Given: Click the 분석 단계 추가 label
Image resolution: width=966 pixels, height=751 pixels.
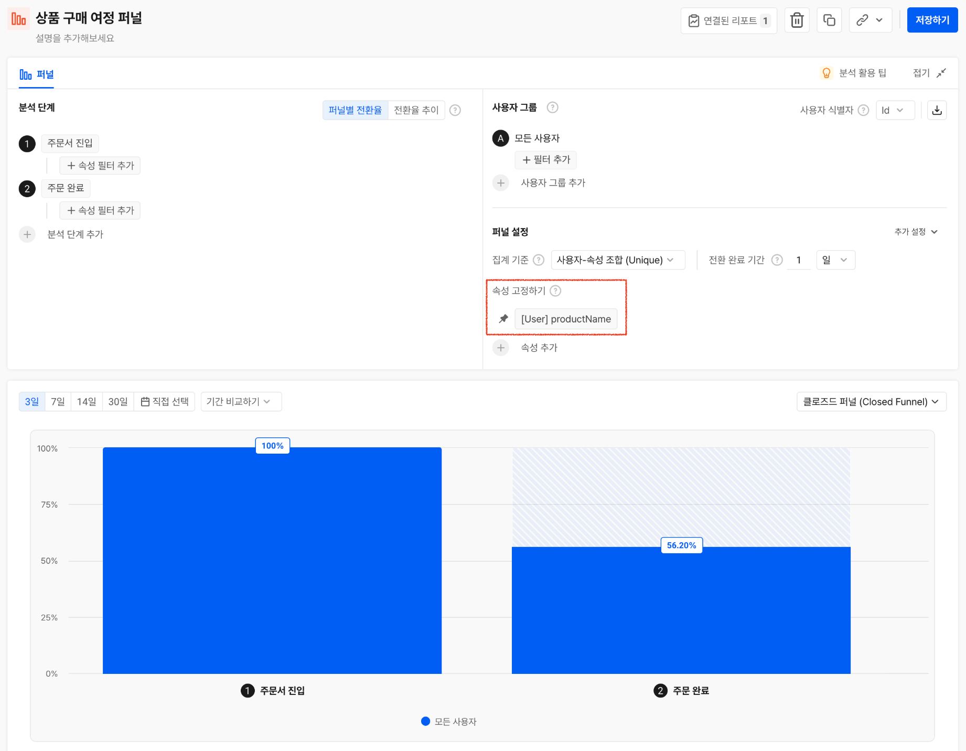Looking at the screenshot, I should point(76,234).
